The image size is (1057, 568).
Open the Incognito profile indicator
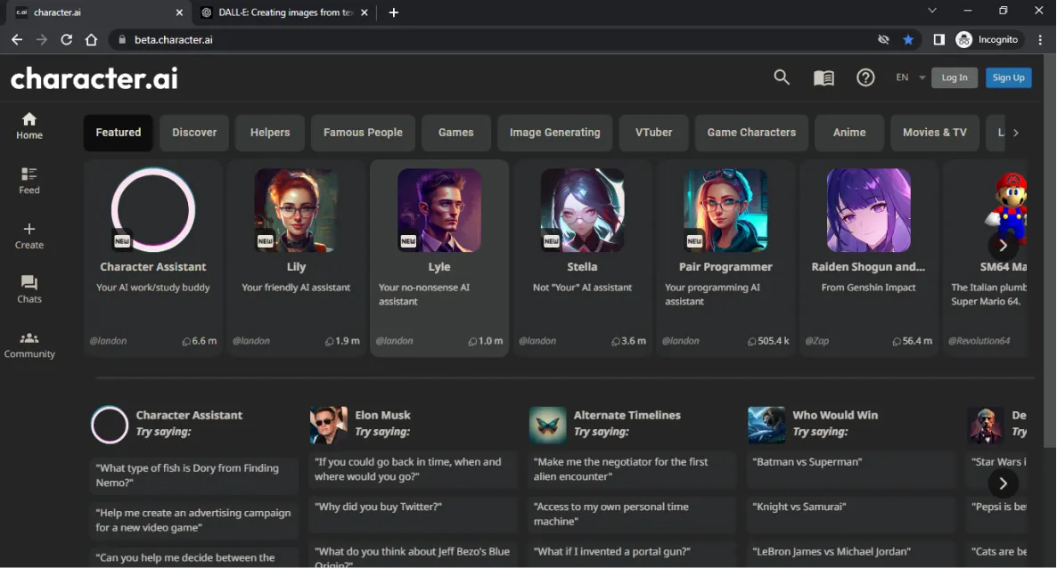[x=987, y=40]
